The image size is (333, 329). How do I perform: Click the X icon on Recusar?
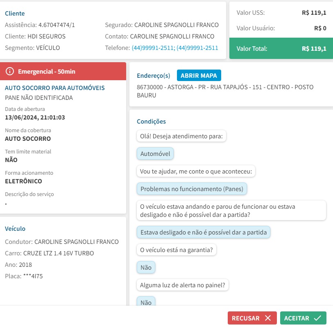pyautogui.click(x=268, y=318)
